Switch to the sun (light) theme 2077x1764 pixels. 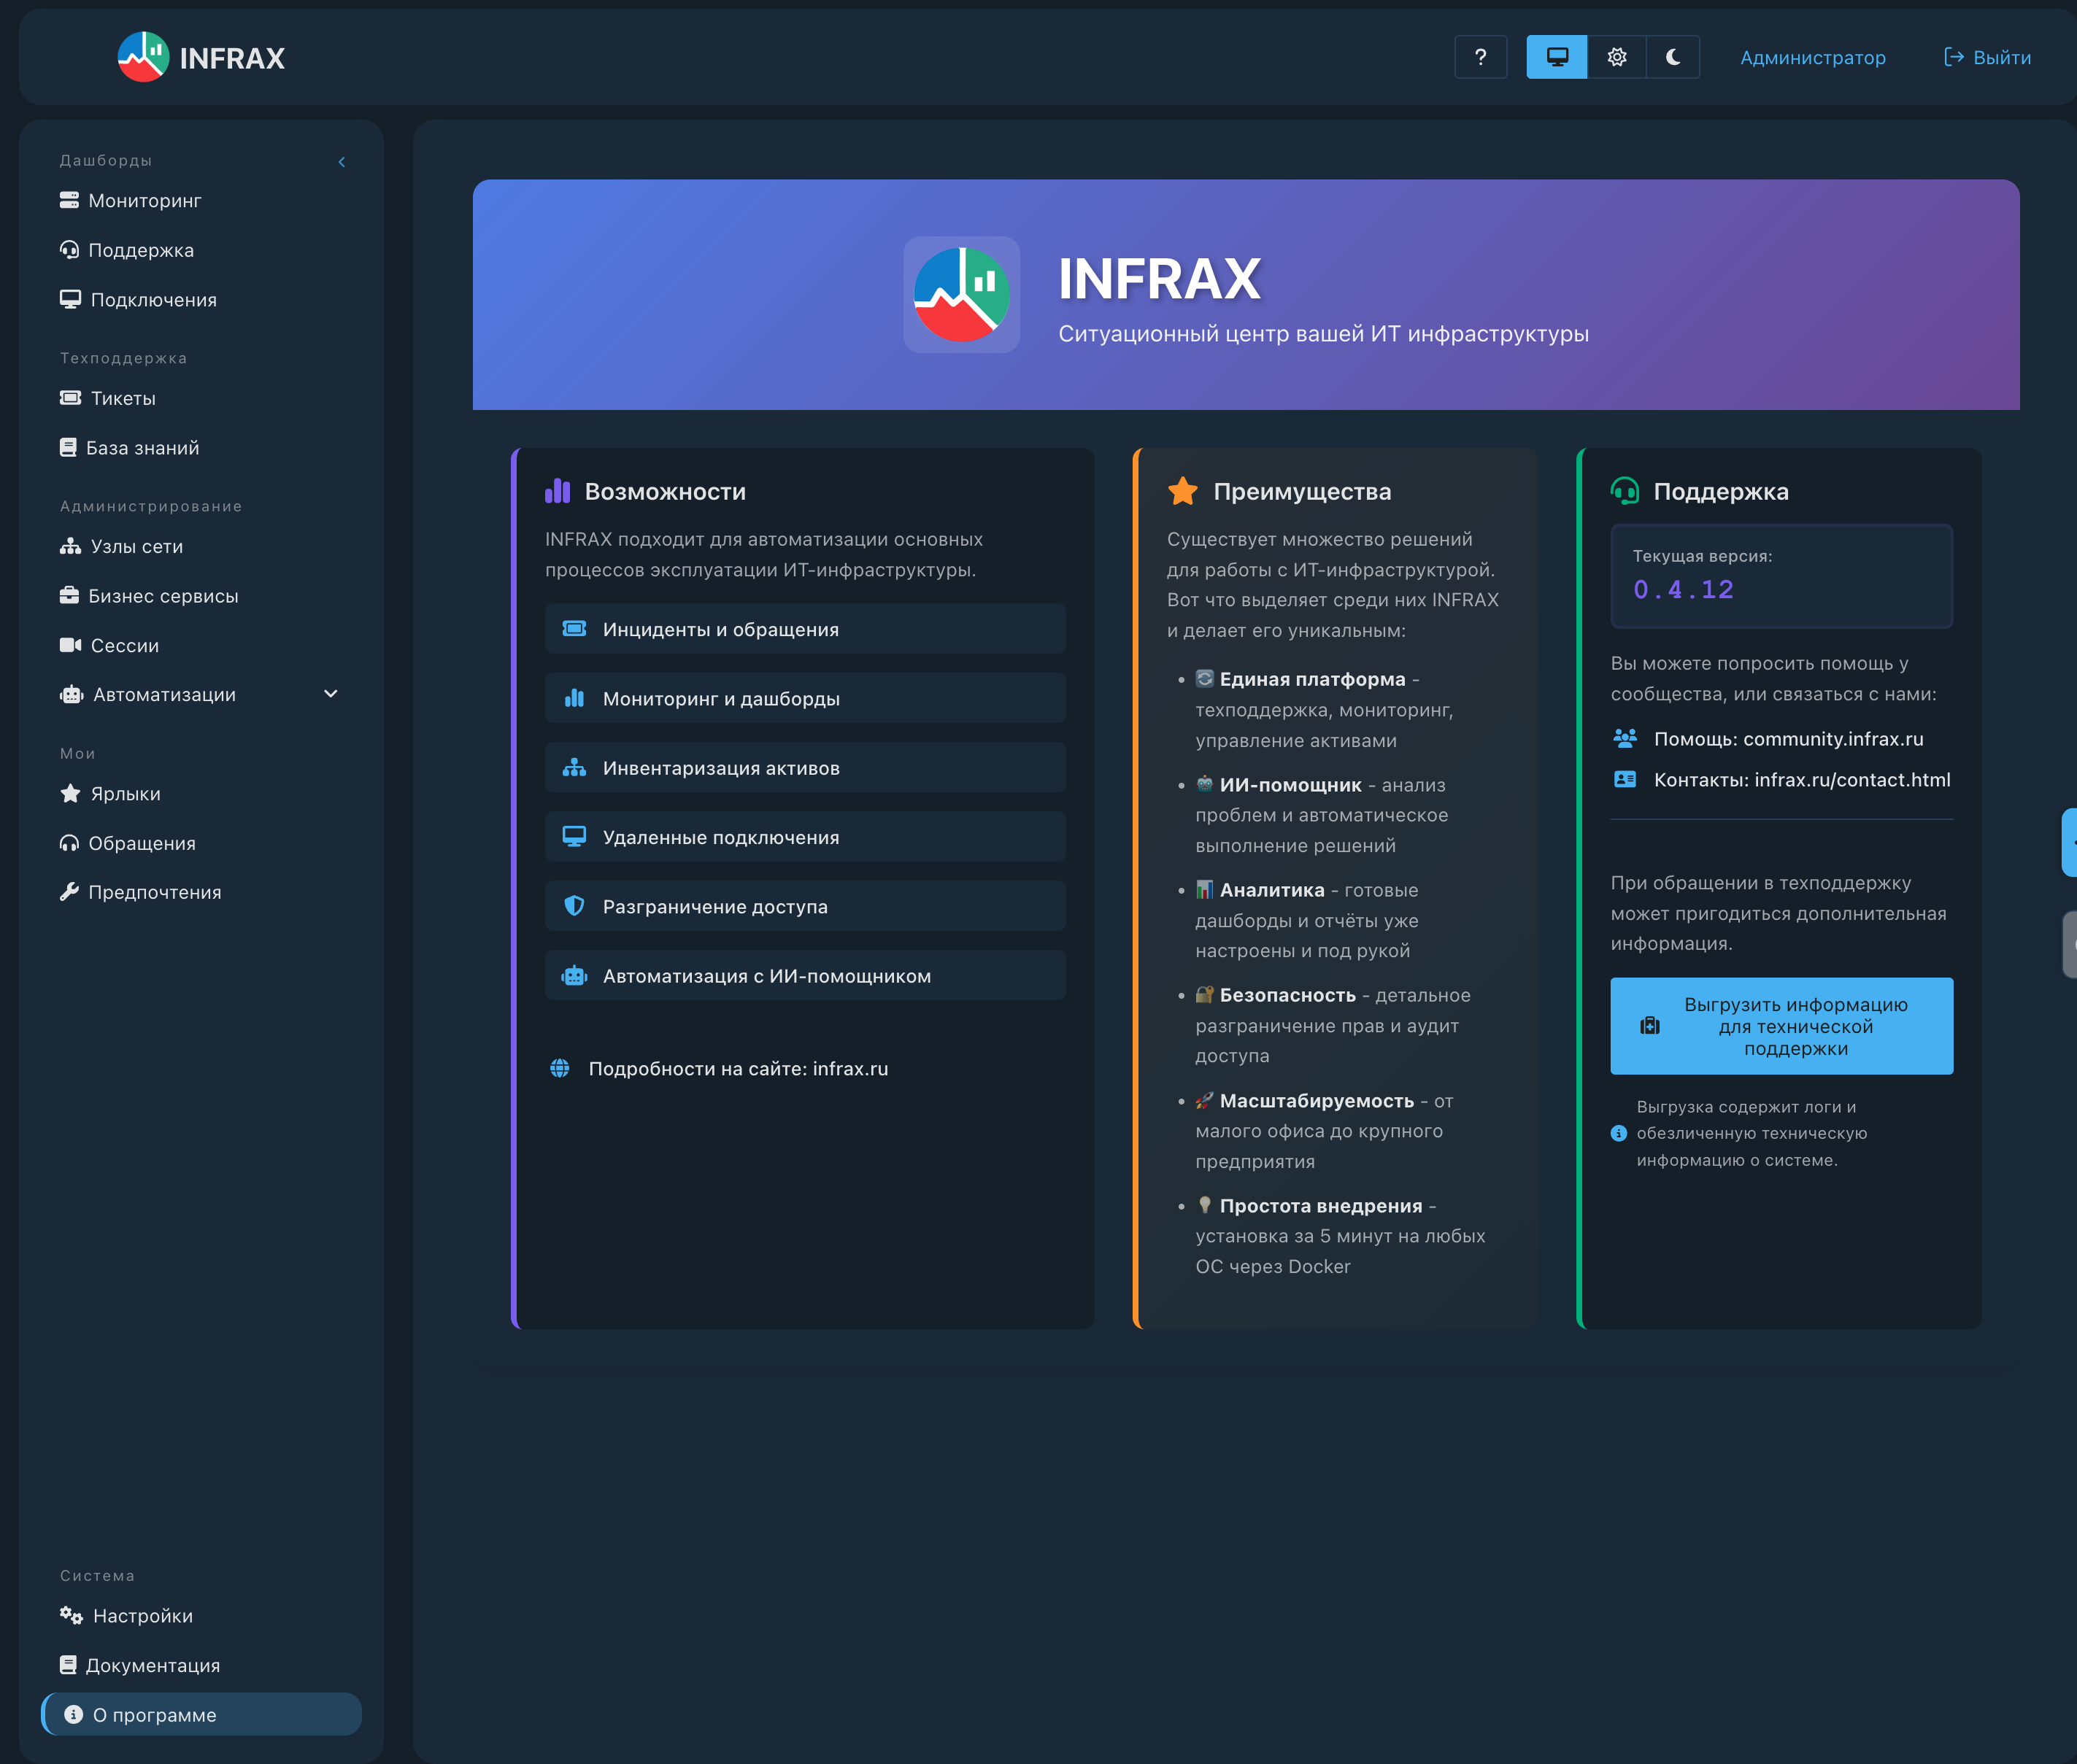click(1616, 57)
